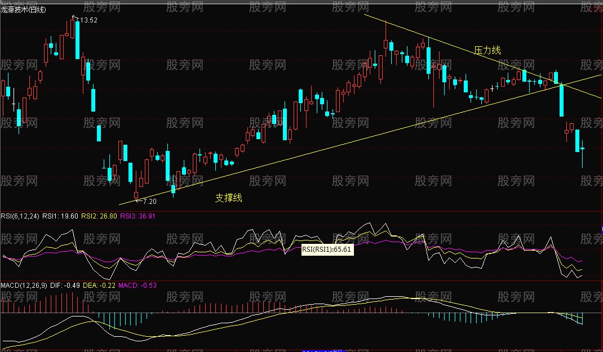Click the 压力线 resistance line label
Viewport: 603px width, 352px height.
[487, 50]
